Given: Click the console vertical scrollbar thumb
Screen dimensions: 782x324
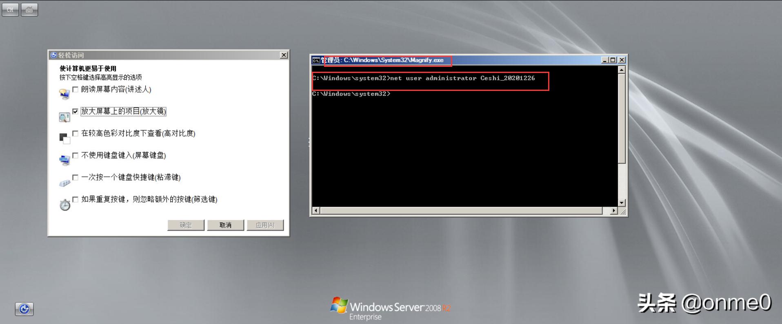Looking at the screenshot, I should click(x=622, y=119).
